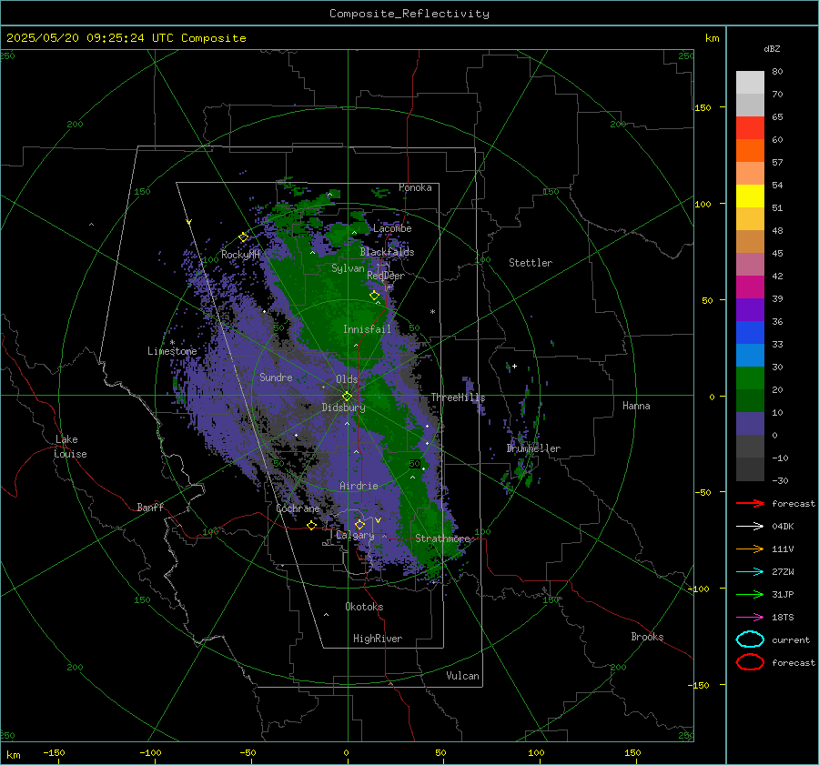
Task: Click the Ponoka city label
Action: point(415,187)
